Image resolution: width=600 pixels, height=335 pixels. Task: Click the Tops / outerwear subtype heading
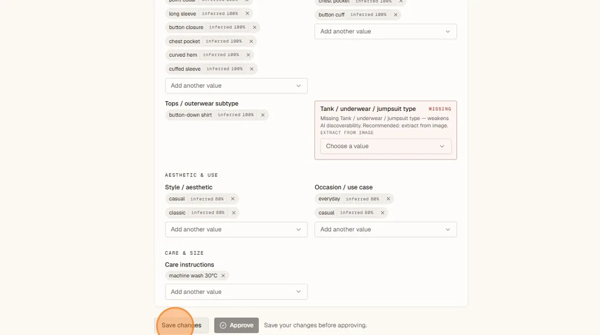201,103
